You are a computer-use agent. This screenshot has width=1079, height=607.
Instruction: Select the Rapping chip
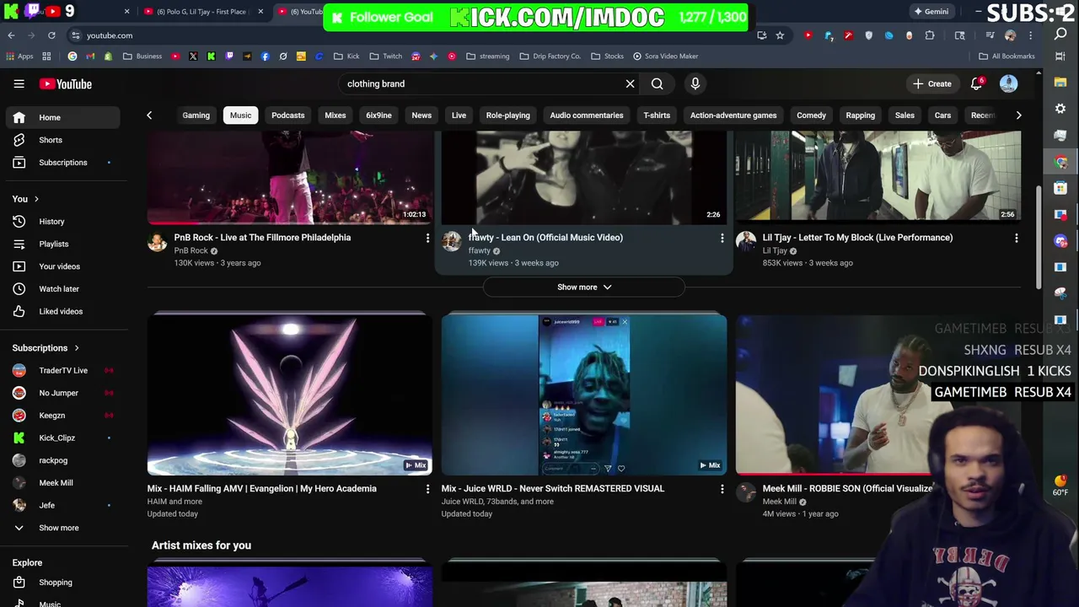860,115
